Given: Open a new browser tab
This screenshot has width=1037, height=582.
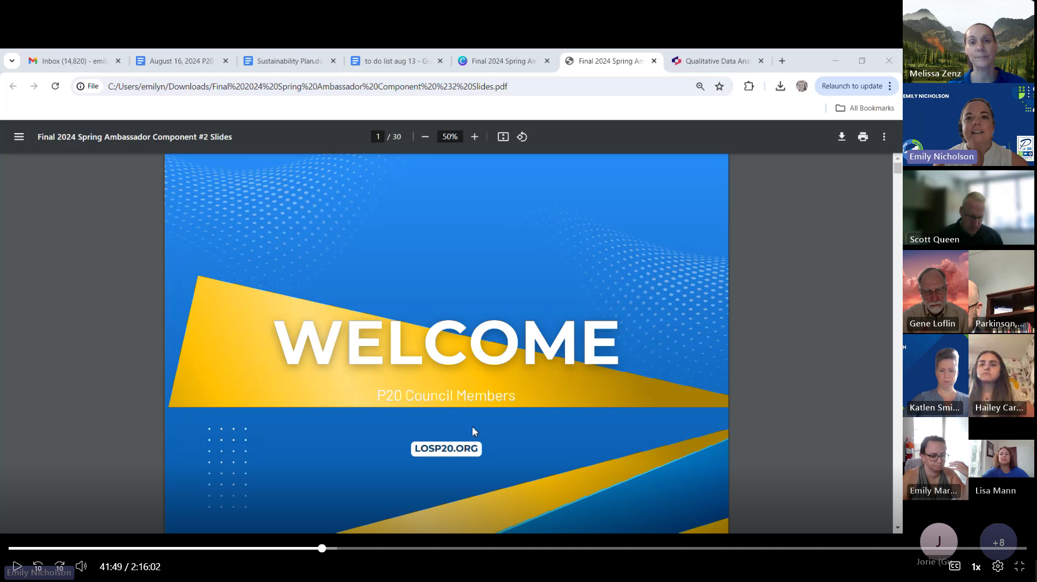Looking at the screenshot, I should click(x=782, y=61).
